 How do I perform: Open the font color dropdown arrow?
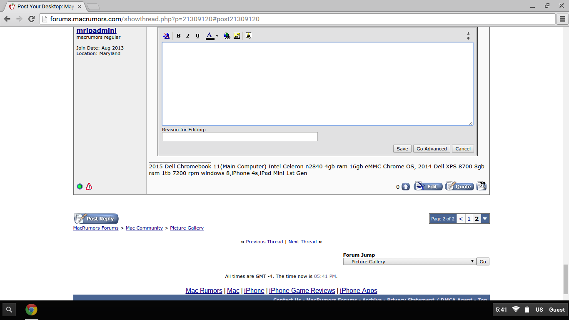(x=217, y=36)
